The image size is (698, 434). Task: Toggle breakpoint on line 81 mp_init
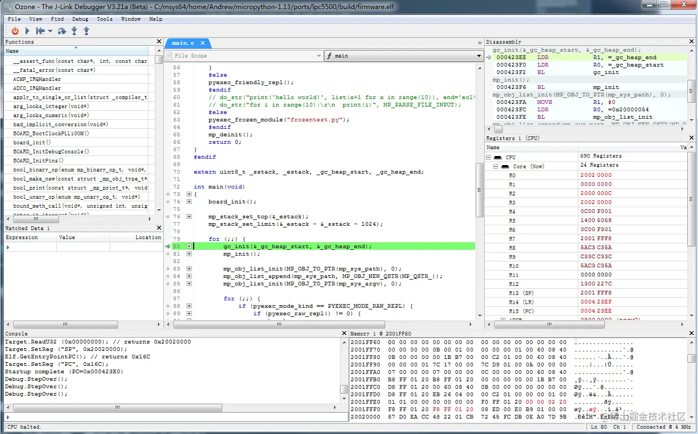point(168,254)
